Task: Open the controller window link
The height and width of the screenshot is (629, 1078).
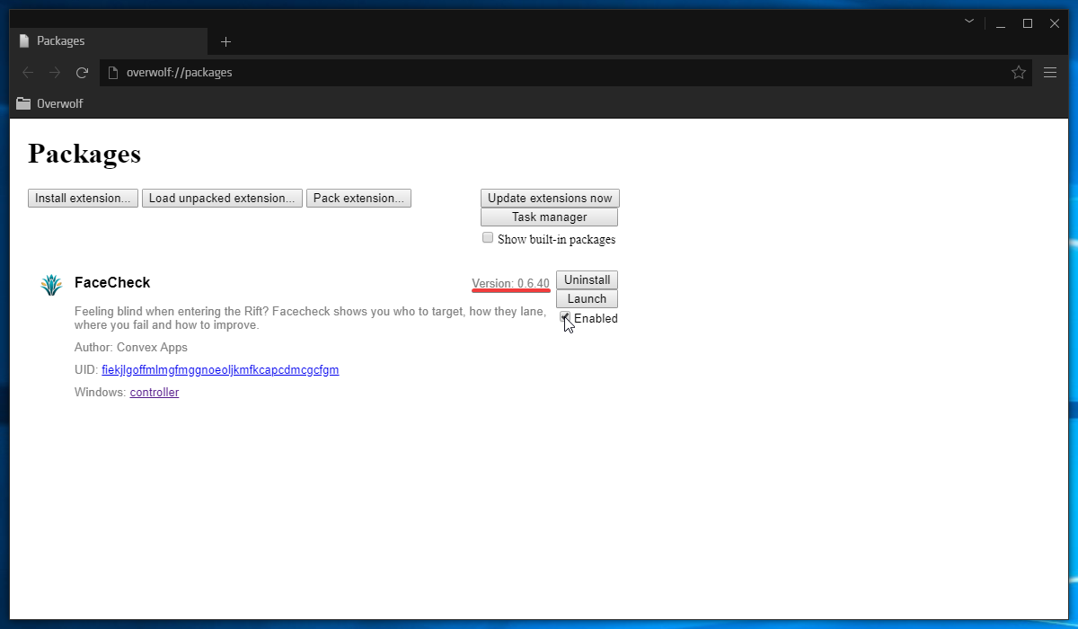Action: 155,393
